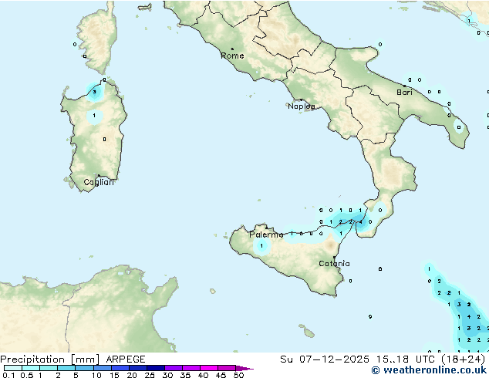
Task: Click the '(18+24)' forecast offset text
Action: pyautogui.click(x=464, y=359)
